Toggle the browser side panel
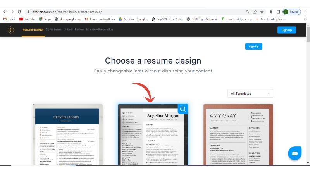This screenshot has width=310, height=174. click(278, 12)
